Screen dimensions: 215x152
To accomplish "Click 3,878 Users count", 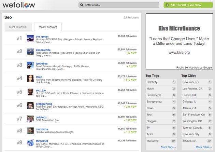I will click(131, 17).
